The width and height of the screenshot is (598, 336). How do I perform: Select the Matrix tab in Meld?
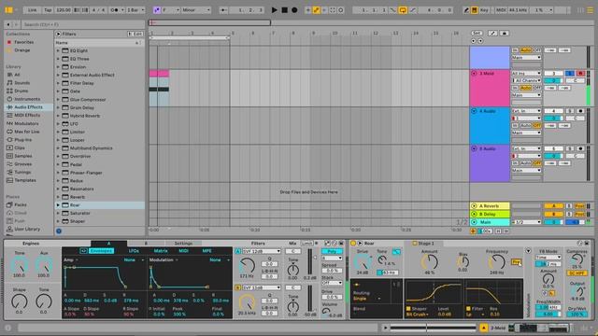pos(161,251)
